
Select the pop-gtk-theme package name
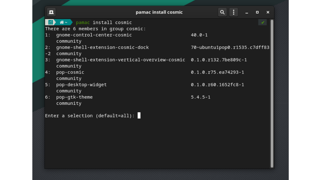coord(74,97)
